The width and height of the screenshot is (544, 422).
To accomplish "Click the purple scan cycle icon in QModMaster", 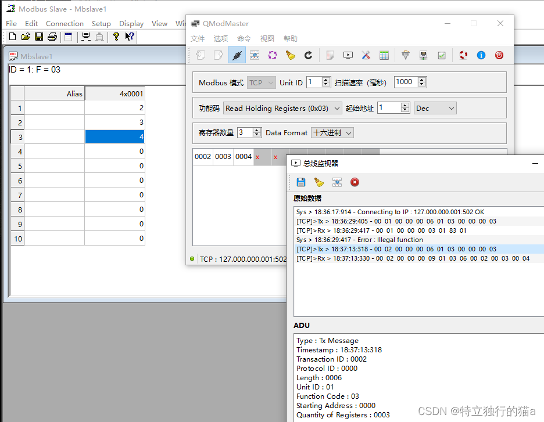I will pos(273,55).
